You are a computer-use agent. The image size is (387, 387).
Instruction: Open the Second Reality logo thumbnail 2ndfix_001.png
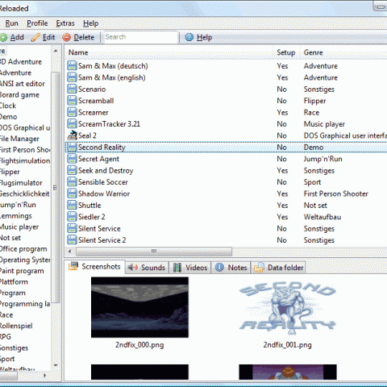288,307
